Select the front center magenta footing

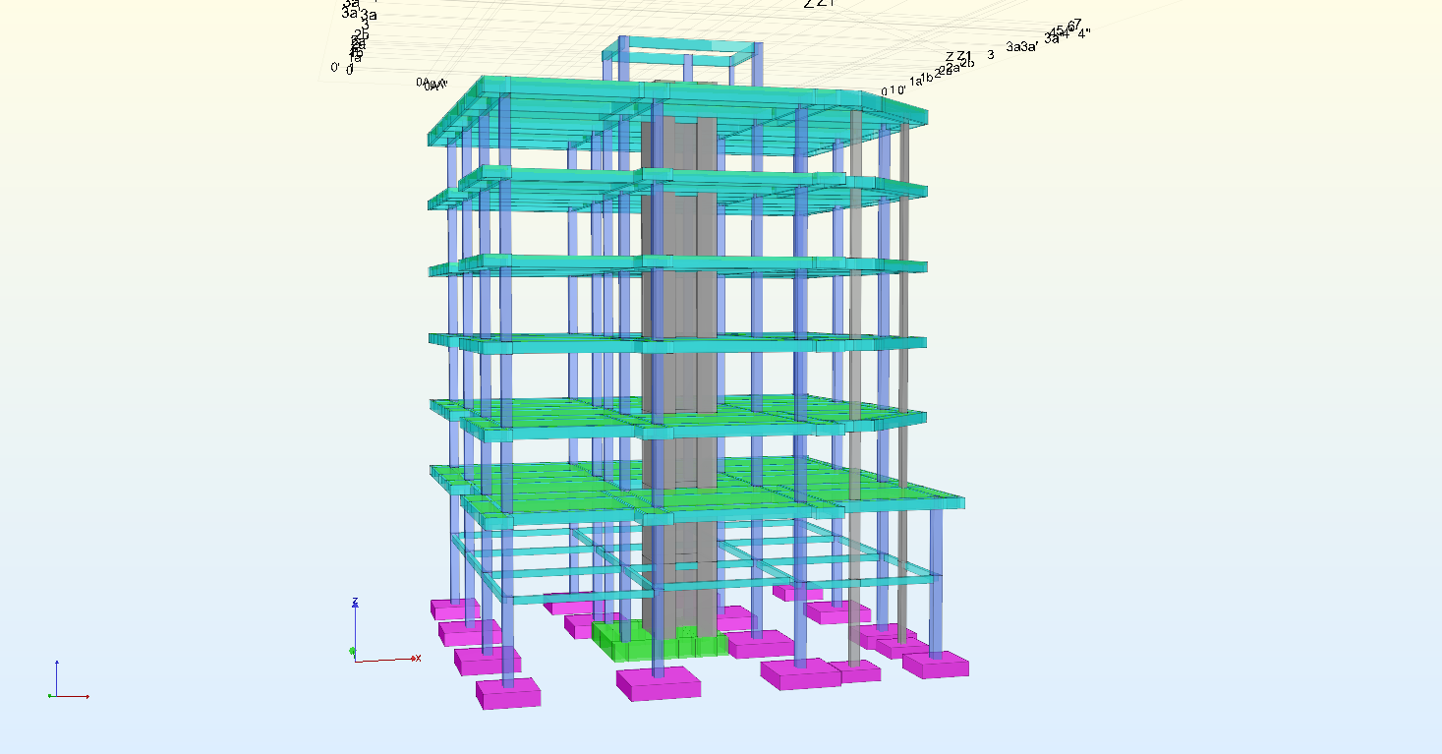point(659,684)
